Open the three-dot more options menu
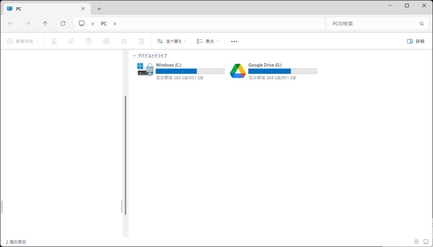The width and height of the screenshot is (433, 247). [234, 41]
